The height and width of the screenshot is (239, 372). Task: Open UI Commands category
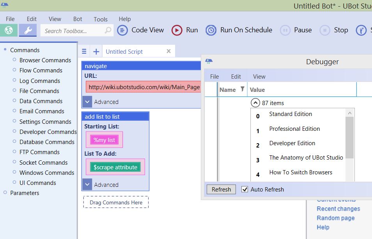click(38, 183)
